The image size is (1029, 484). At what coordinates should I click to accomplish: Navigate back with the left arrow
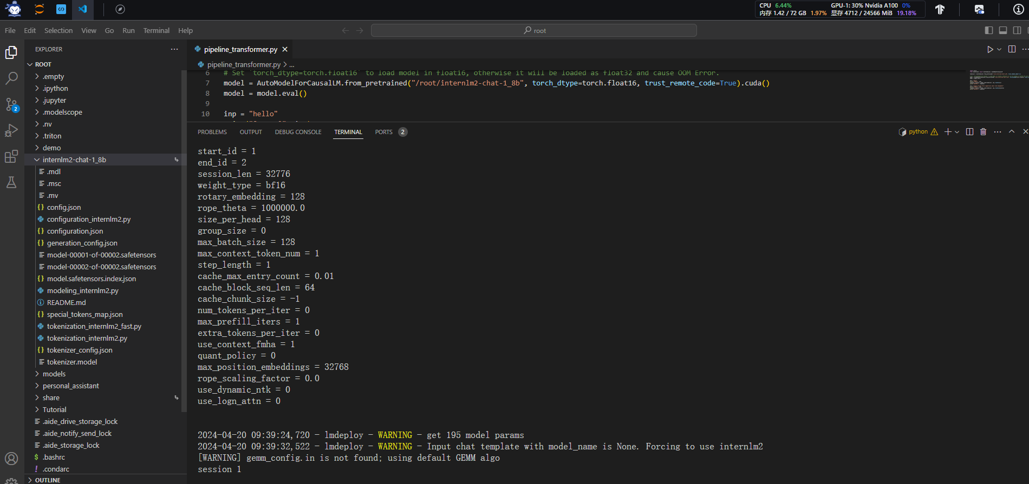click(346, 30)
